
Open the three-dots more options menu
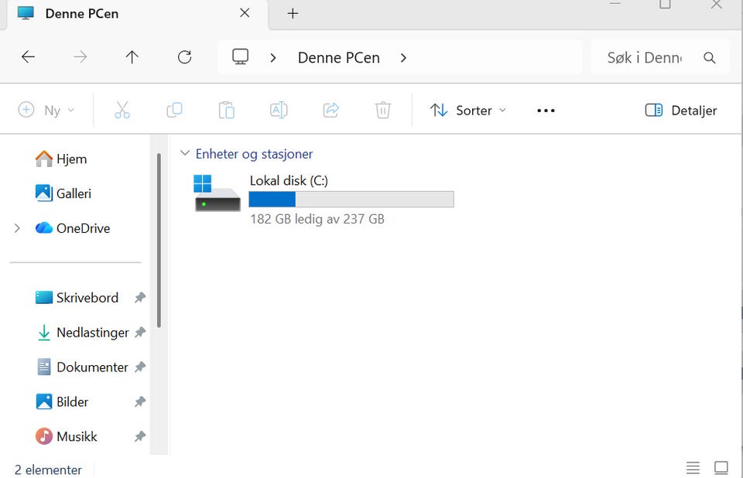pos(546,111)
